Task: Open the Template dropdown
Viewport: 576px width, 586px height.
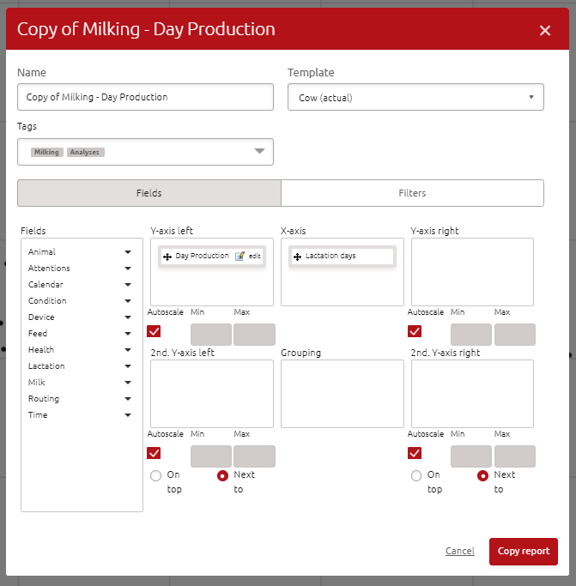Action: [415, 97]
